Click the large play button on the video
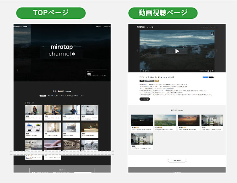The height and width of the screenshot is (183, 237). click(177, 51)
